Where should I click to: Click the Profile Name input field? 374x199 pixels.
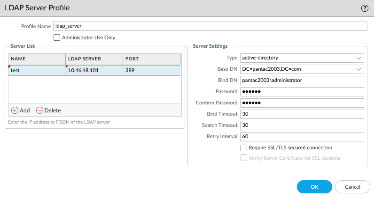pos(210,26)
